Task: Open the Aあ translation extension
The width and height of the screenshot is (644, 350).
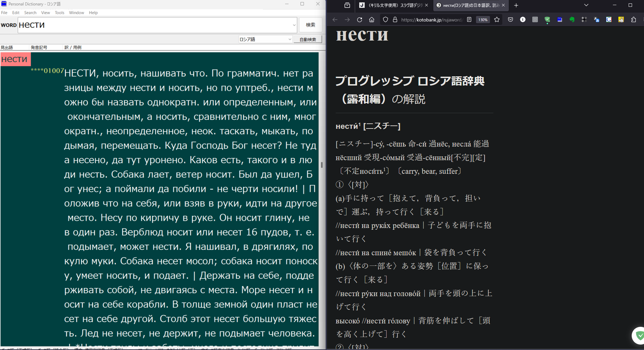Action: pyautogui.click(x=597, y=19)
